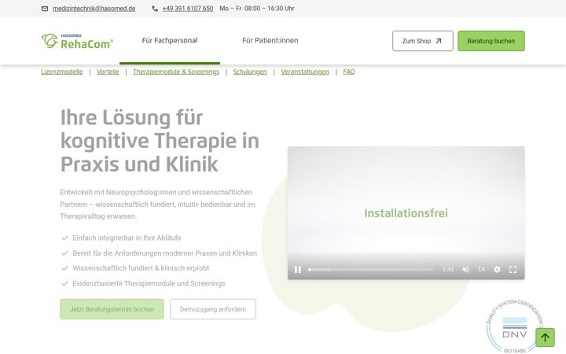Click the video remaining time 1:41

coord(447,270)
